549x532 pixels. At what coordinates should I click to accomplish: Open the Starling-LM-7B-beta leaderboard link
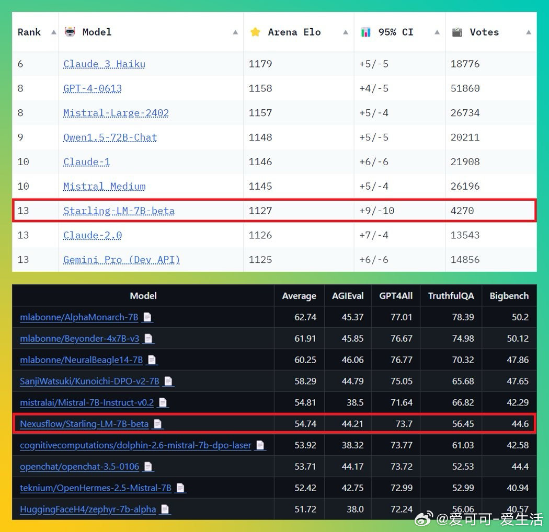click(x=119, y=211)
